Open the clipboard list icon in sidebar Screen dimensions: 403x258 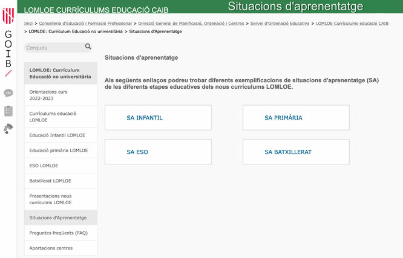8,111
